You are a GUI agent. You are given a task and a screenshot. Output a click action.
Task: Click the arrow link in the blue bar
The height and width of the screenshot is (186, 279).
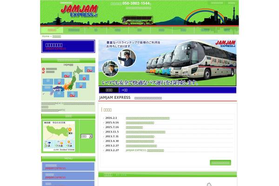tap(124, 90)
